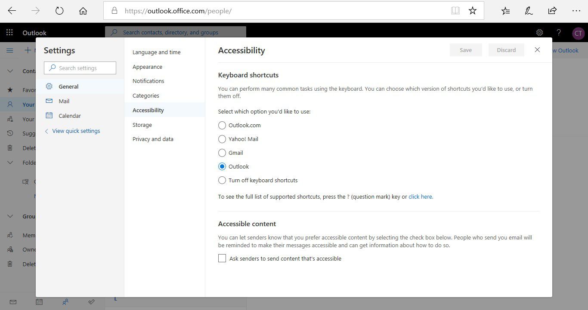588x310 pixels.
Task: Go back via View quick settings
Action: click(x=72, y=131)
